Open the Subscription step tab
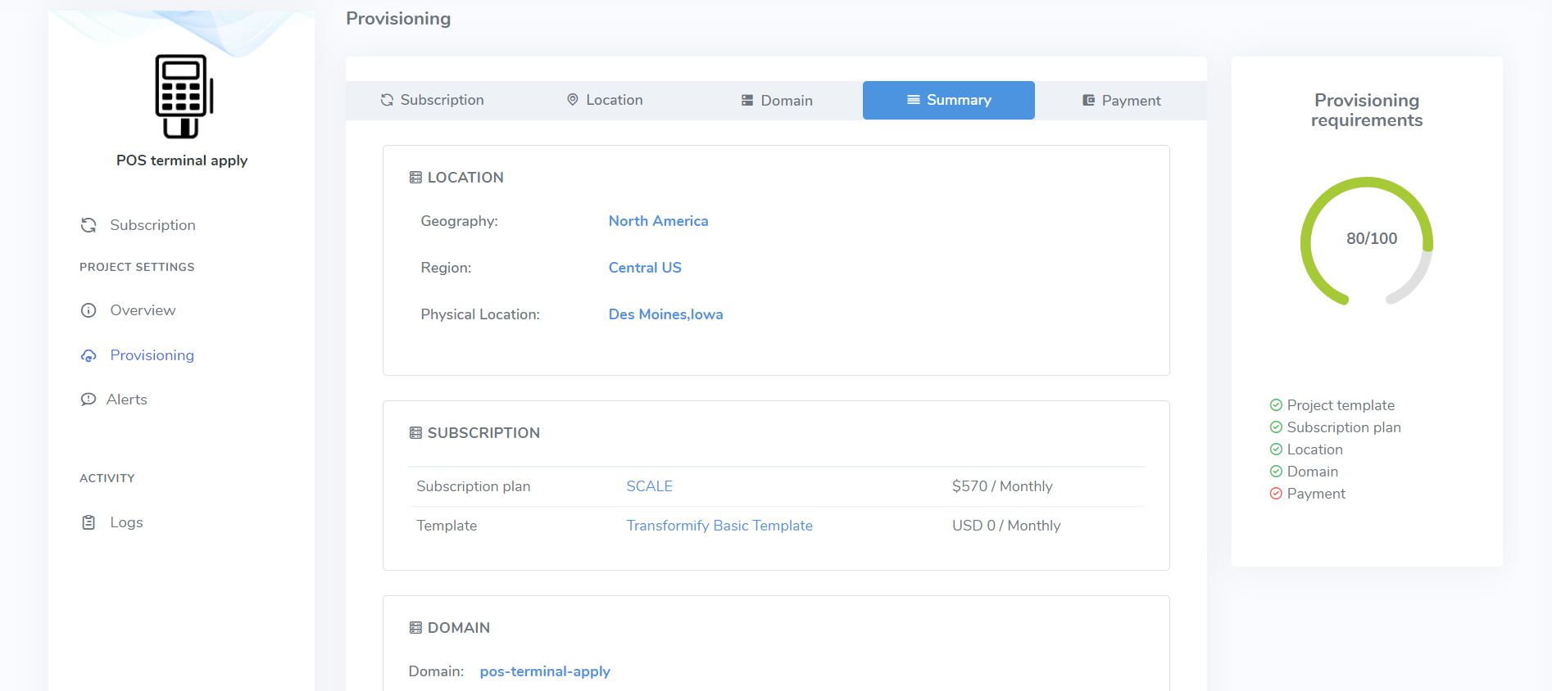The width and height of the screenshot is (1552, 691). coord(432,100)
